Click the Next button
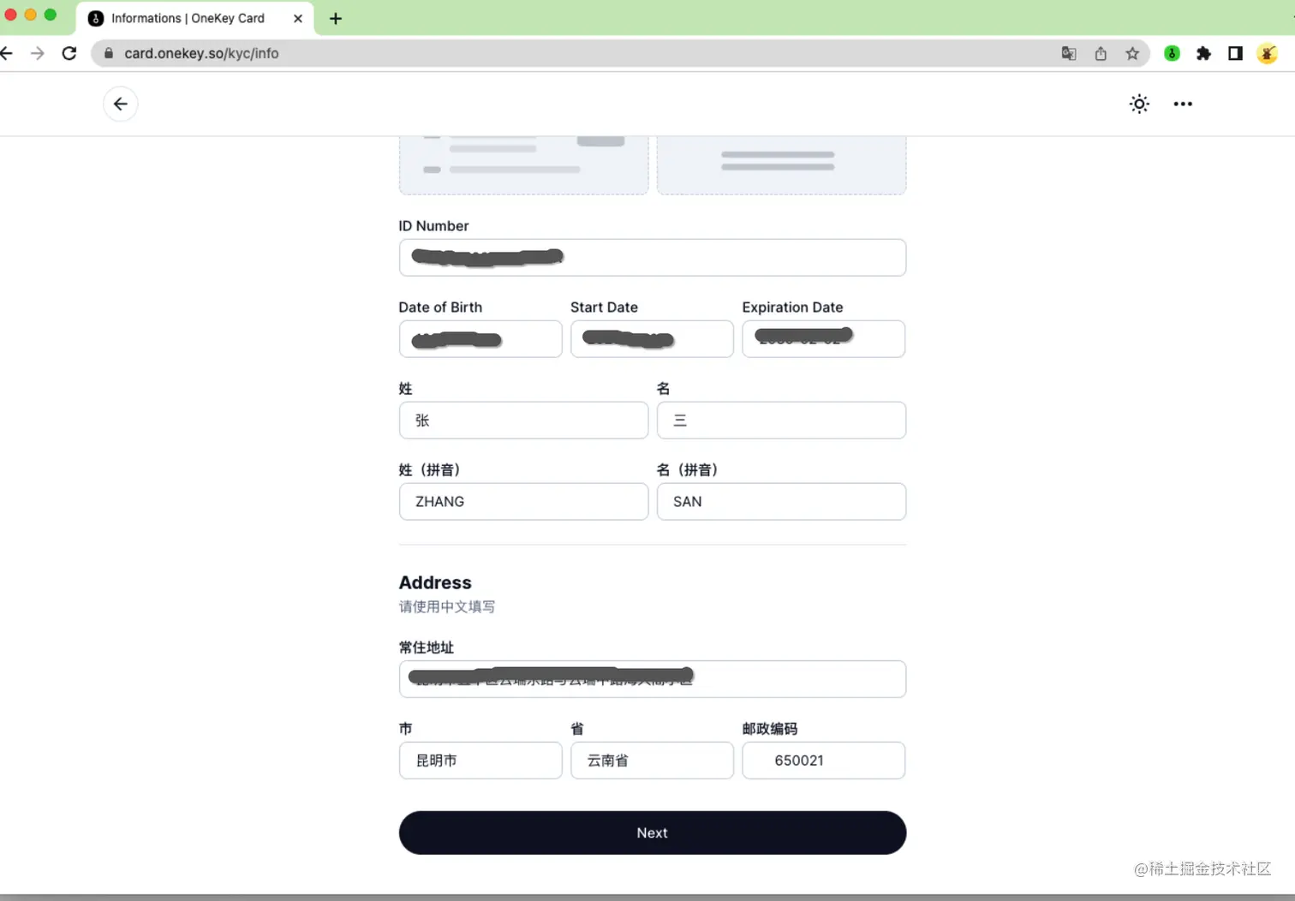The image size is (1295, 901). [653, 832]
